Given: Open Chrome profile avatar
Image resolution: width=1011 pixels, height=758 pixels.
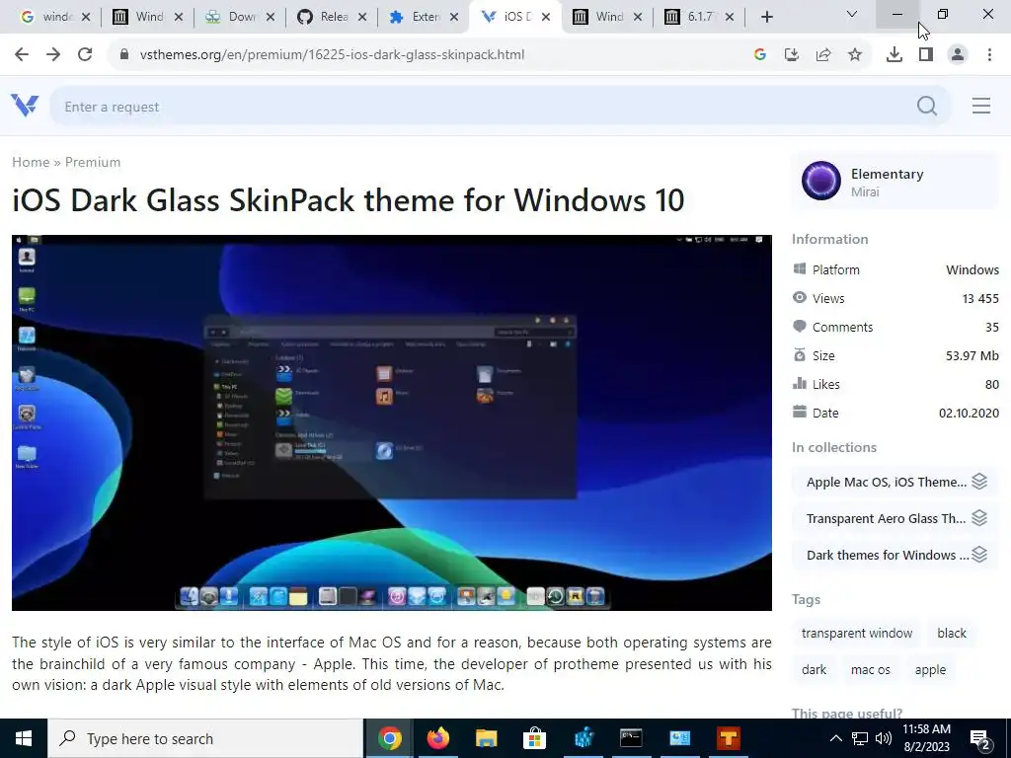Looking at the screenshot, I should 958,55.
